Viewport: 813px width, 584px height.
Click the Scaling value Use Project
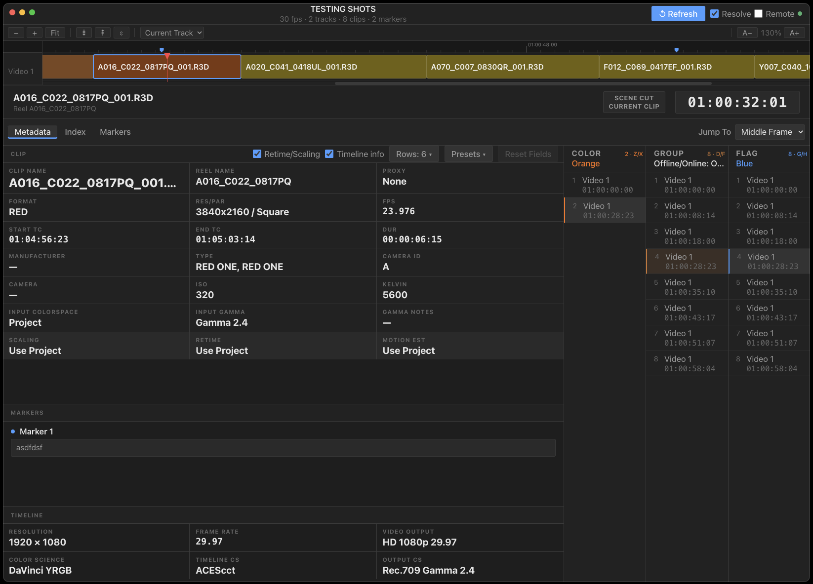(35, 351)
